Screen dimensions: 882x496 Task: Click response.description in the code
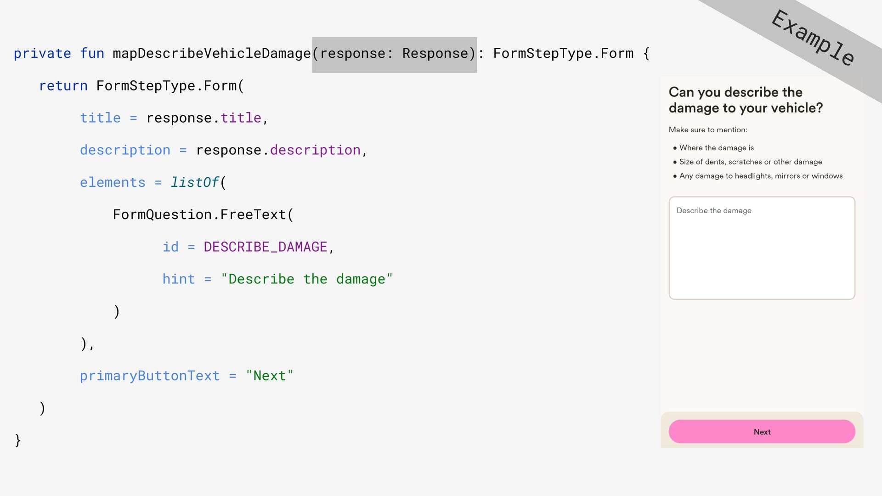[278, 150]
